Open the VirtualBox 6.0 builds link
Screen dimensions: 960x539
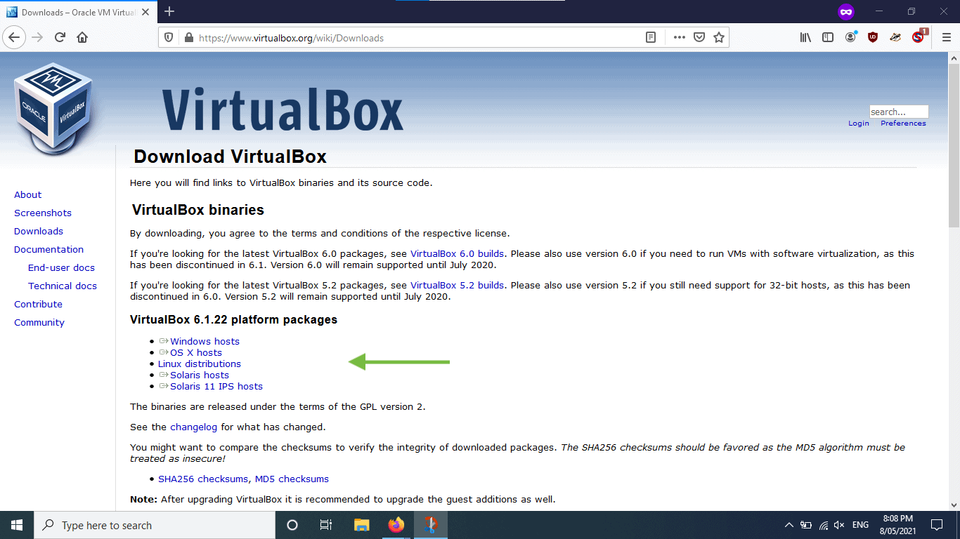coord(457,253)
